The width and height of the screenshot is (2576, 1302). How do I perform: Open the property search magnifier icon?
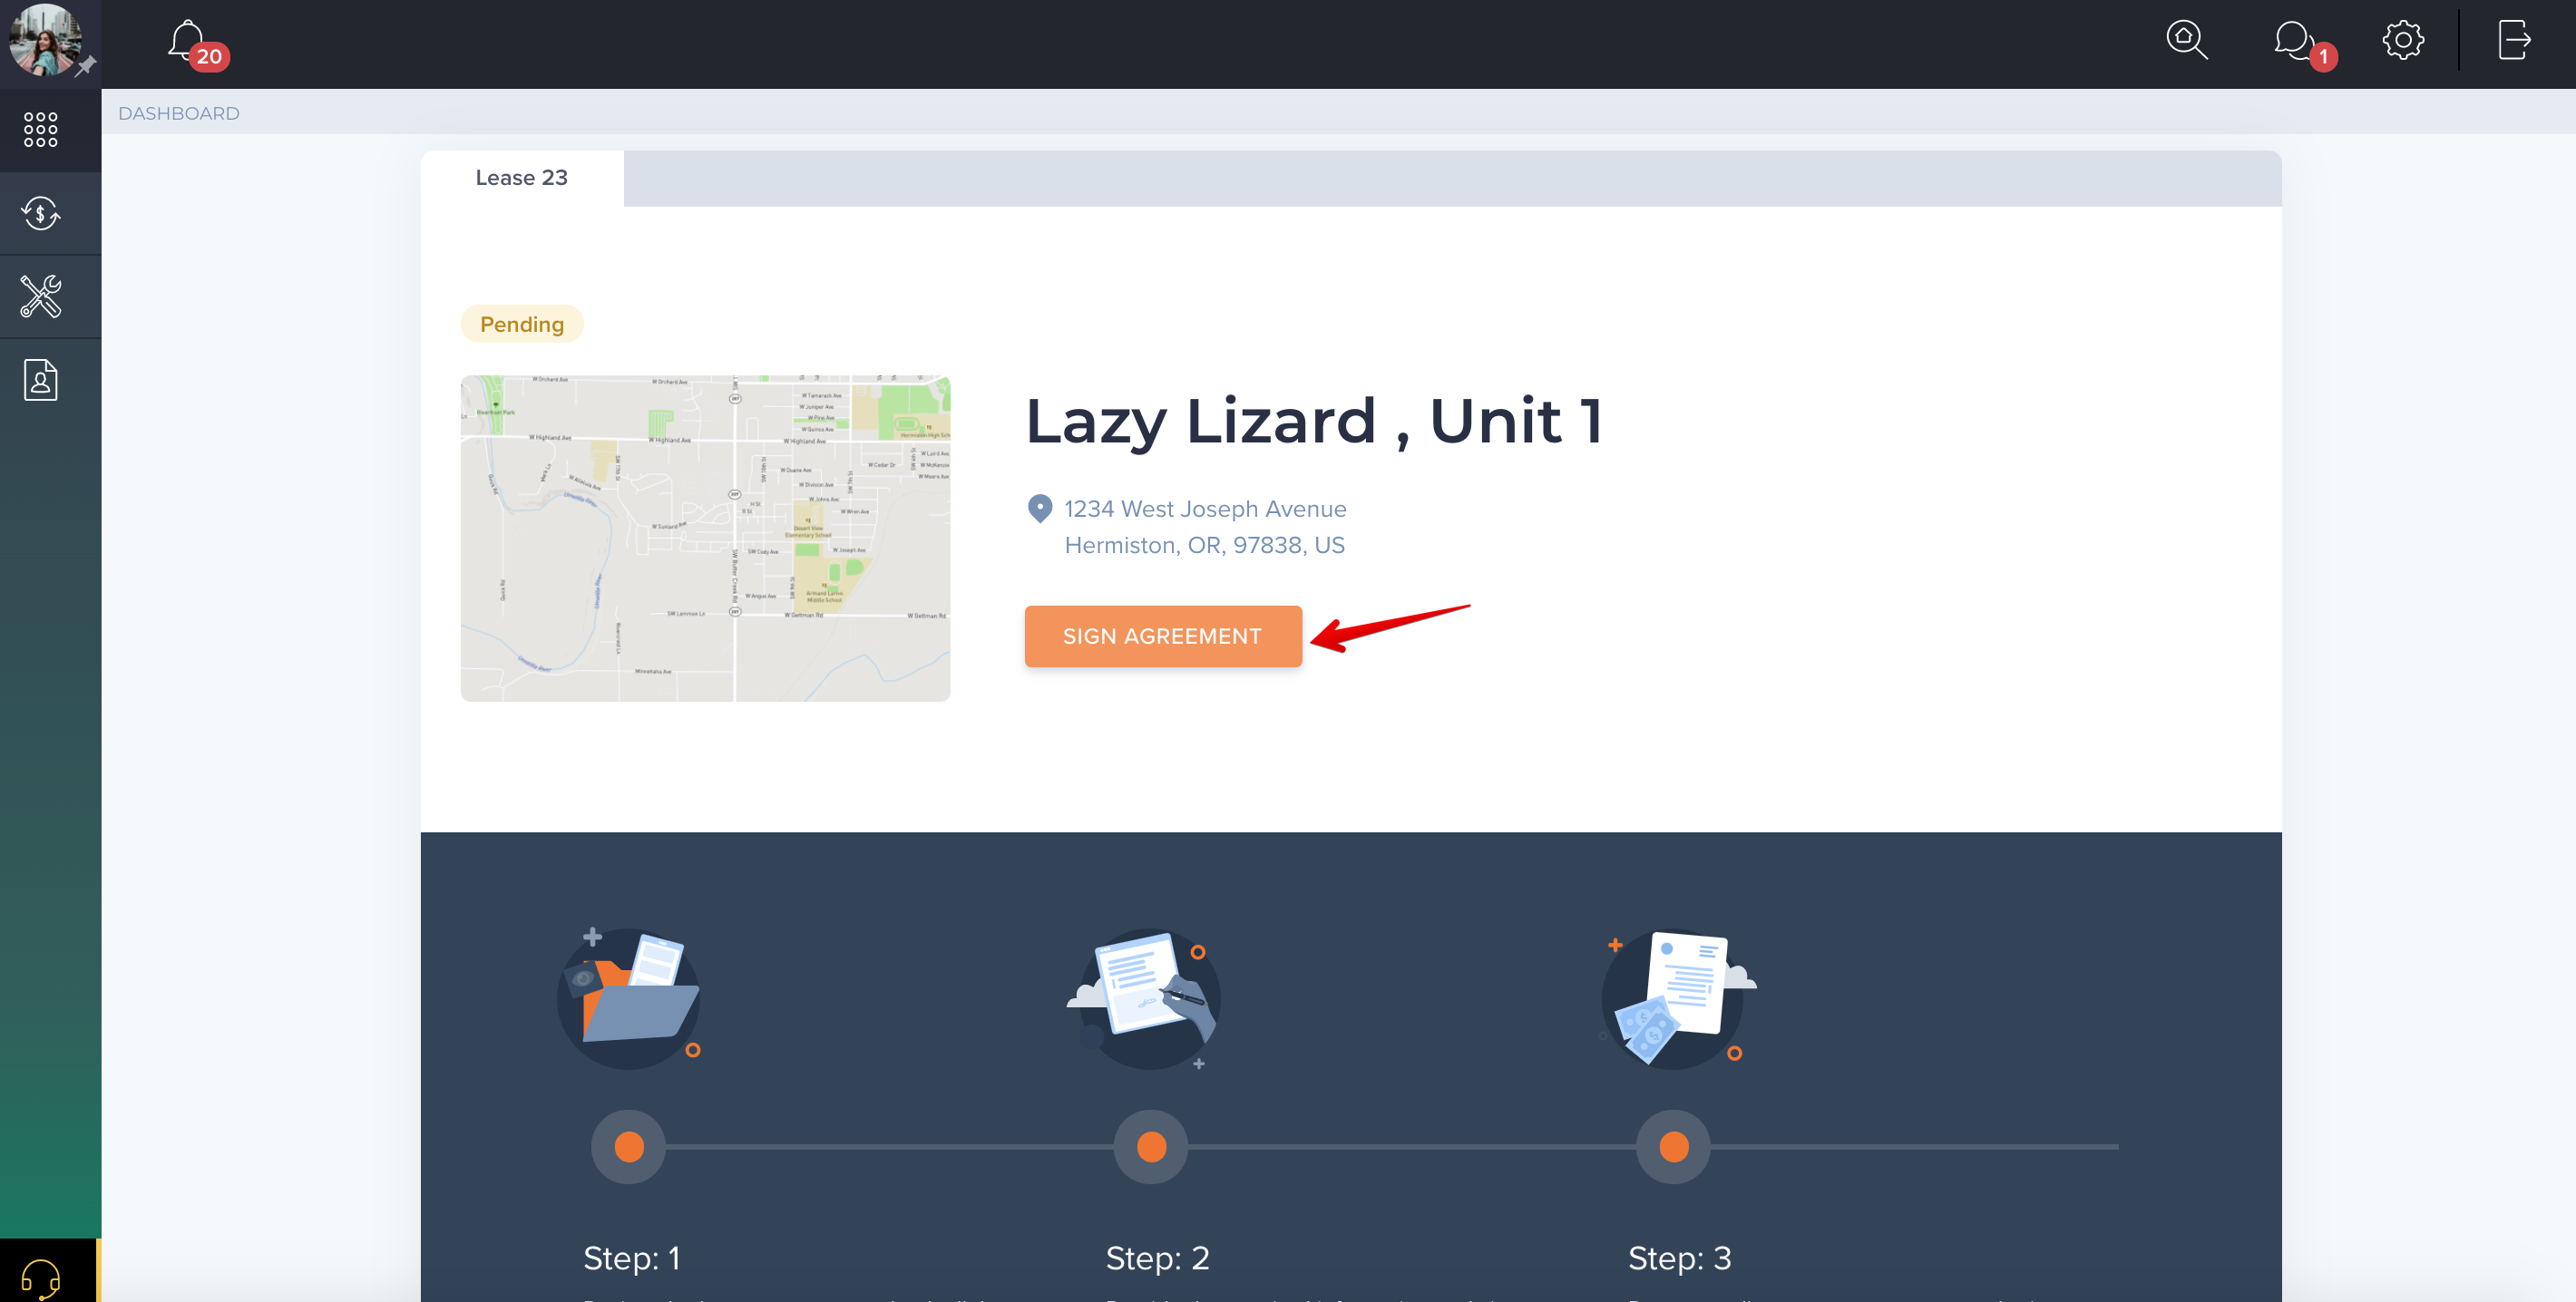point(2186,40)
